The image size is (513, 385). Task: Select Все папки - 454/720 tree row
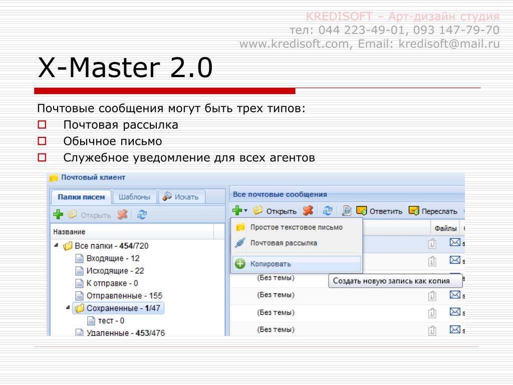[106, 246]
